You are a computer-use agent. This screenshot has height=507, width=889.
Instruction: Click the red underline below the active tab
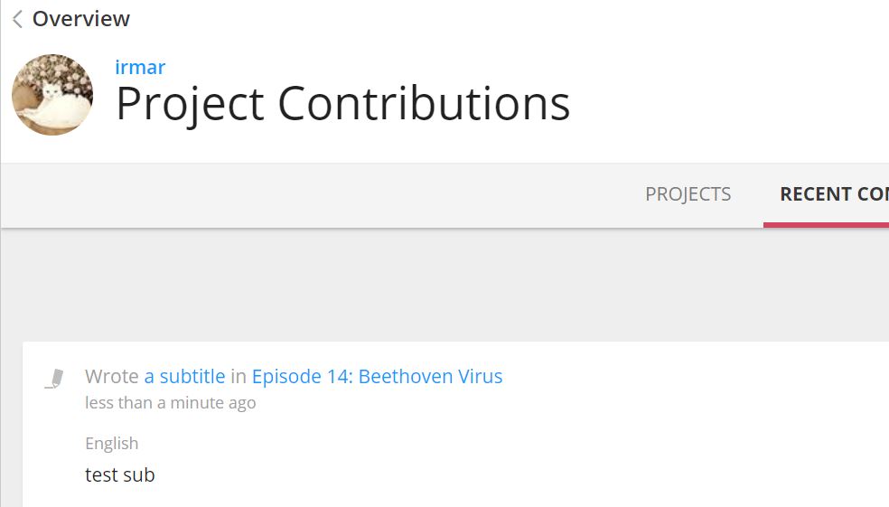[826, 225]
